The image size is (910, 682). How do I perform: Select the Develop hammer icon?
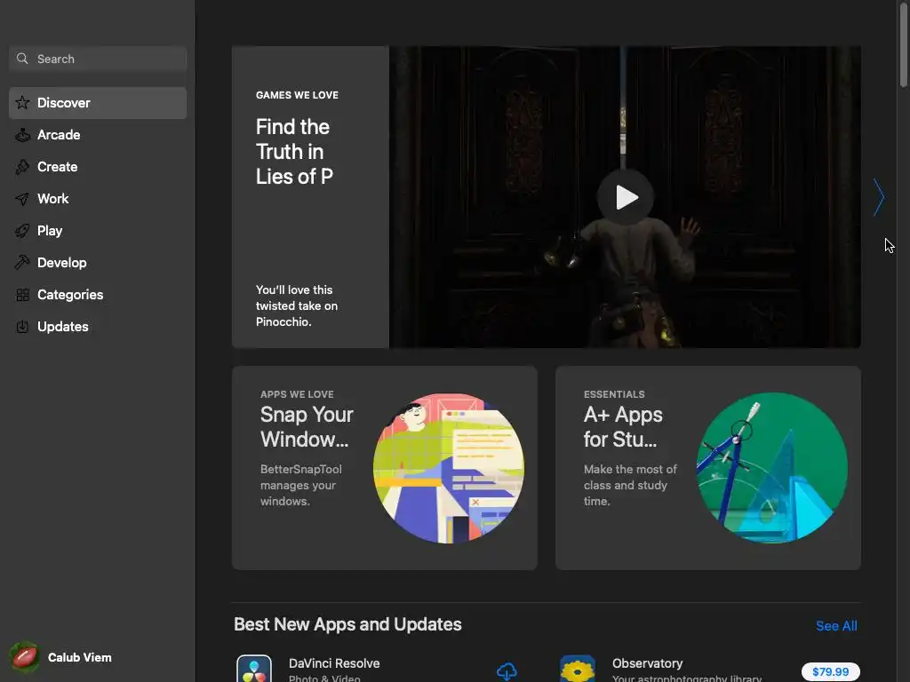[x=22, y=263]
